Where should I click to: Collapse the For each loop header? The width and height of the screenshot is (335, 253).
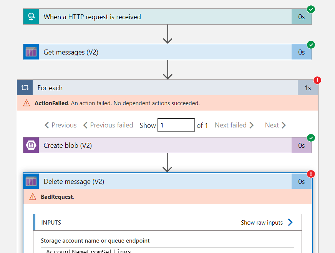pos(165,88)
